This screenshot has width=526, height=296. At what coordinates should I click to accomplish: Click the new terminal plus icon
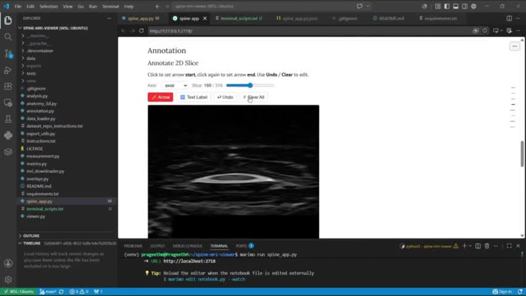tap(464, 246)
